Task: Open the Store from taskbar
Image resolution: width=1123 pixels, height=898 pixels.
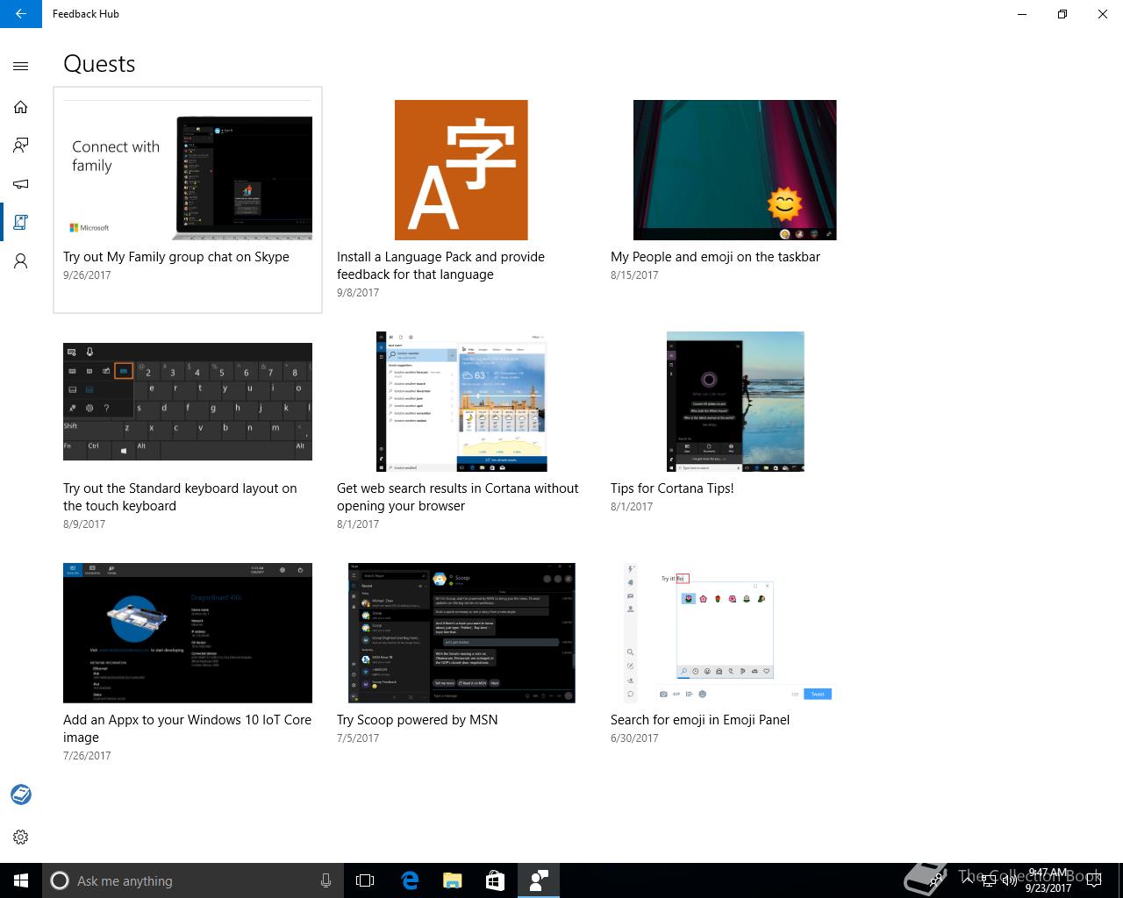Action: [495, 880]
